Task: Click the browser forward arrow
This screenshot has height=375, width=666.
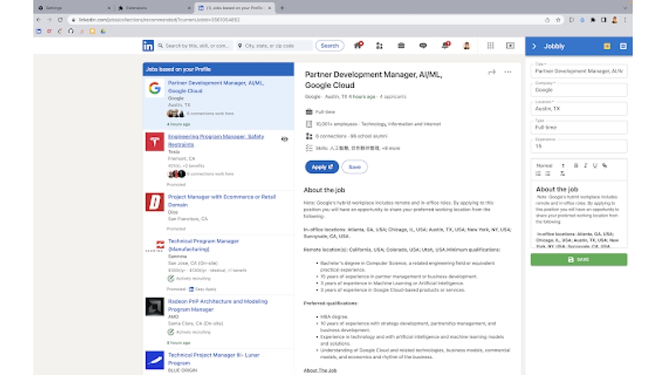Action: pos(49,19)
